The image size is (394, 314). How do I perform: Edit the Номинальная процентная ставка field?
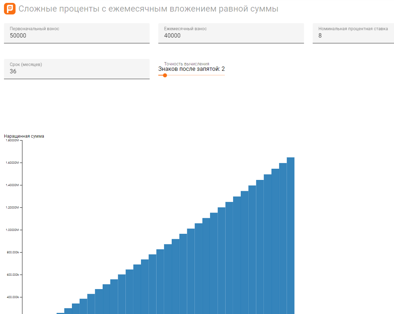(353, 33)
